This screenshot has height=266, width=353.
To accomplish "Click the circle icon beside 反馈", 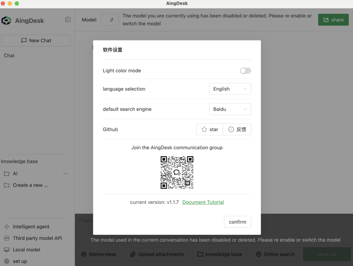I will pyautogui.click(x=231, y=129).
